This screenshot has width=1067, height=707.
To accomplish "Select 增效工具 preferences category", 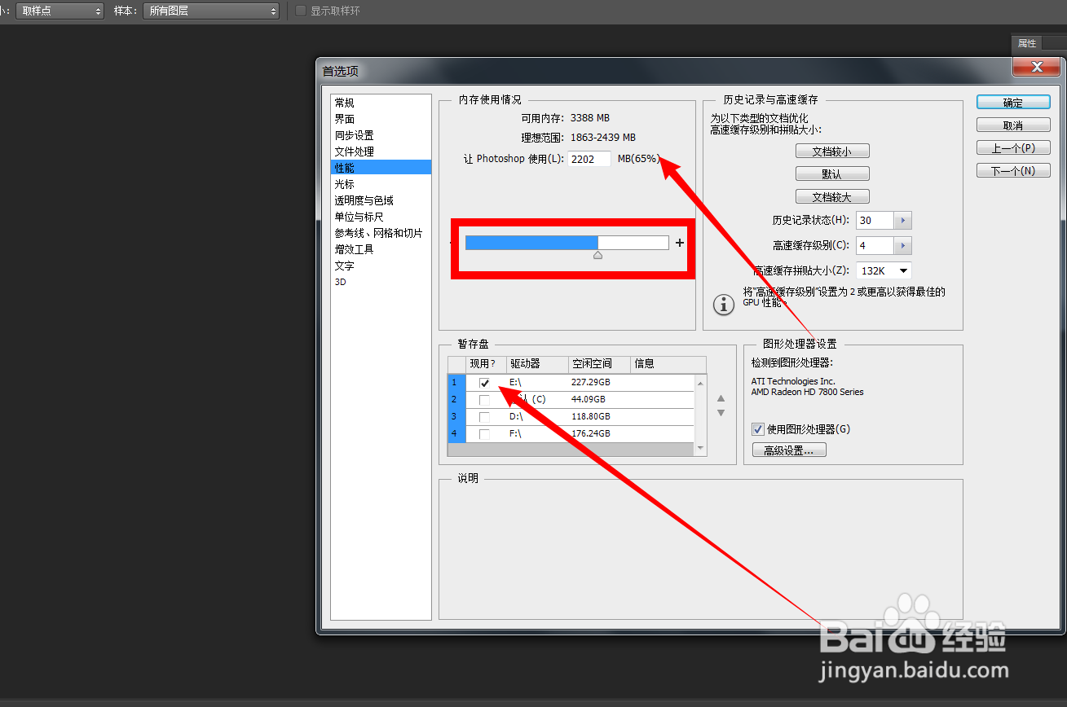I will [x=381, y=249].
